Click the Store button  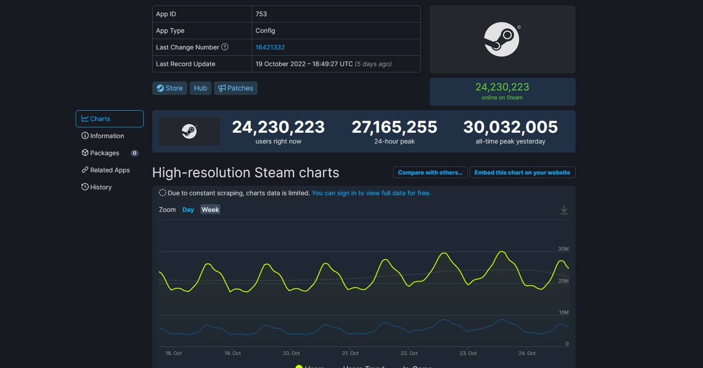(170, 88)
